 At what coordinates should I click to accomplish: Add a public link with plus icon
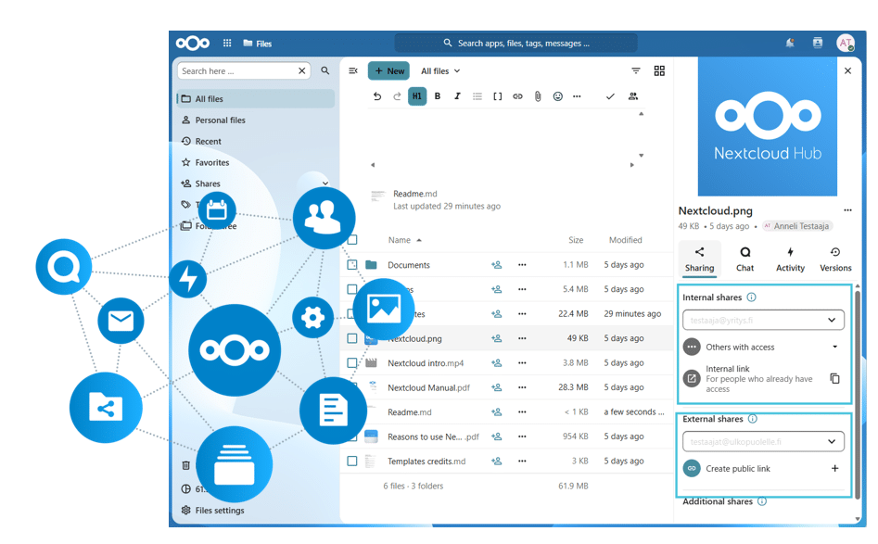834,468
